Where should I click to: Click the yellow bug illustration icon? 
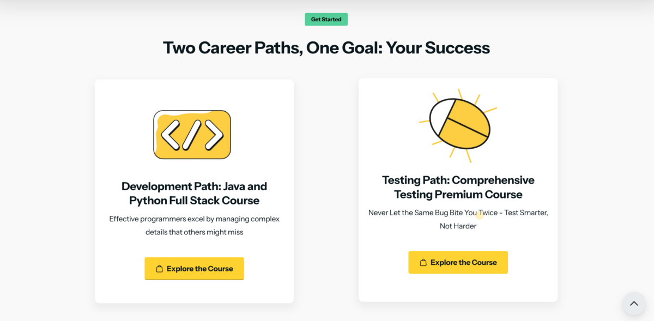click(459, 124)
